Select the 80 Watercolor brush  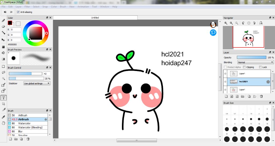pos(28,123)
